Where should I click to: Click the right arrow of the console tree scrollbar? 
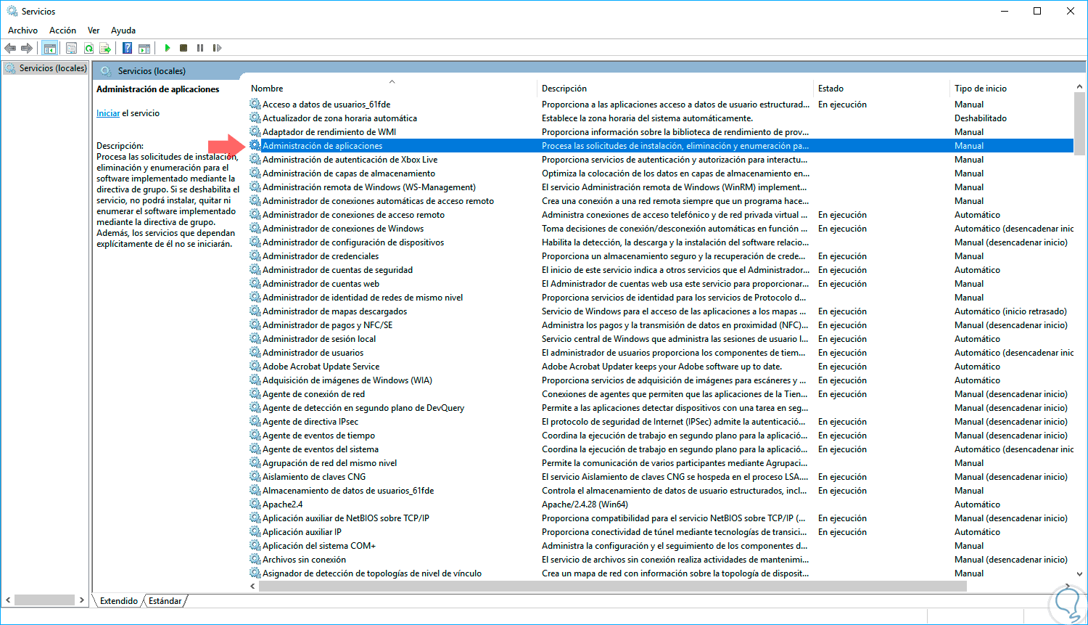pos(82,600)
